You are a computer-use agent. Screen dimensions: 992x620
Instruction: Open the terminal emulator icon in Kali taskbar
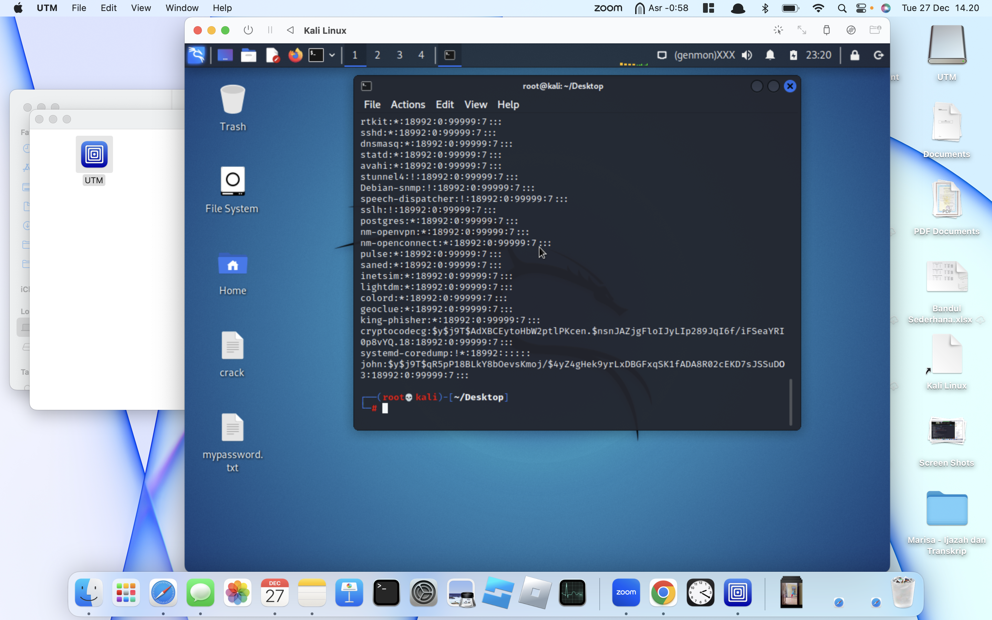click(x=318, y=54)
